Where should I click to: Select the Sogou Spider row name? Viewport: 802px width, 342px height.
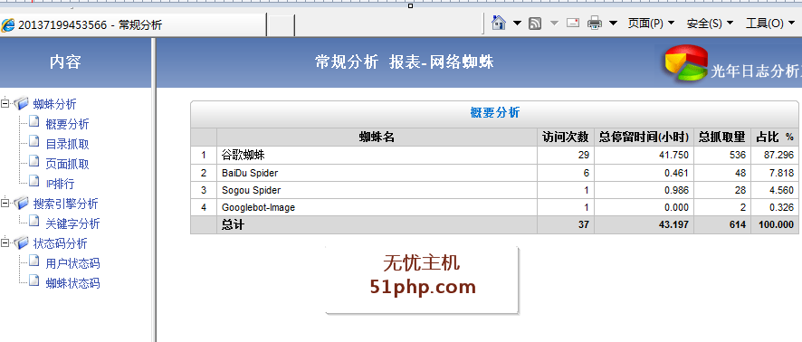(251, 190)
